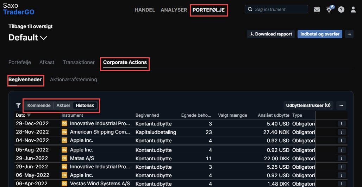Open more options next to Indbetal og overfør
This screenshot has width=362, height=187.
(349, 34)
